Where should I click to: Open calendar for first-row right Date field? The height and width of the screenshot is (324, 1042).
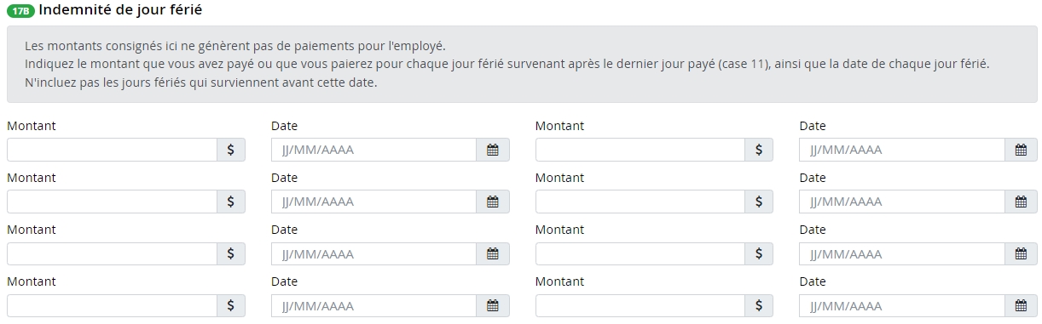[1021, 150]
